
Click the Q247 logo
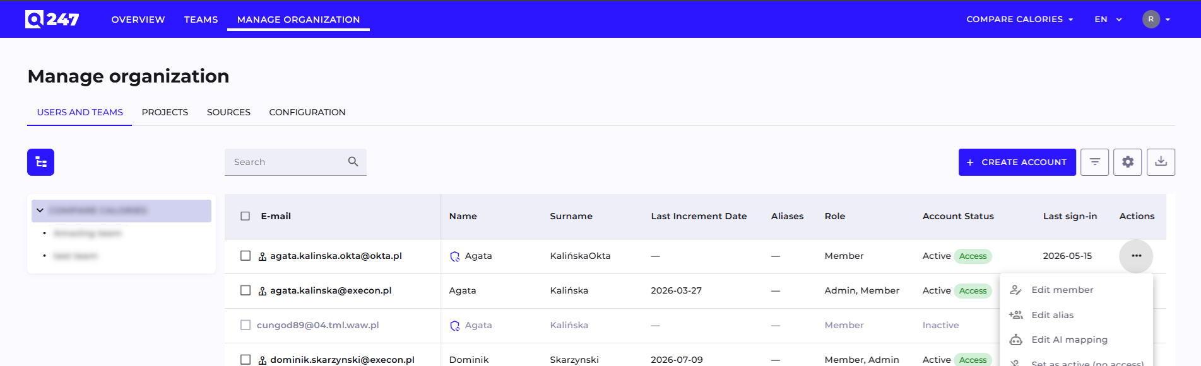(x=52, y=20)
